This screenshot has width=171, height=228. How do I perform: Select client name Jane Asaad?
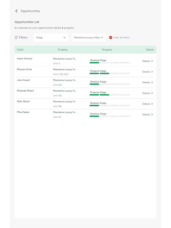tap(23, 80)
